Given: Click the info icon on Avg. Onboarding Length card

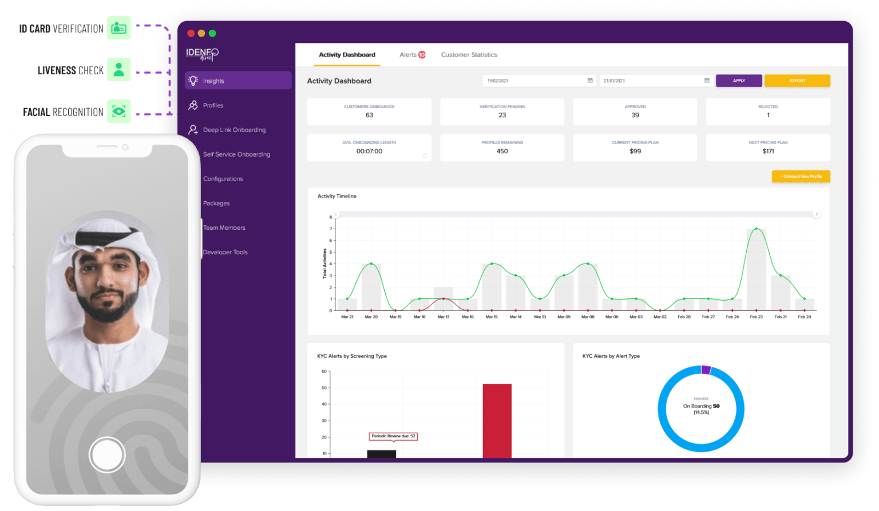Looking at the screenshot, I should (x=425, y=154).
